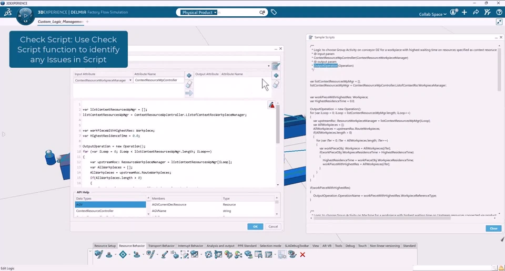
Task: Expand the toolbar collapse chevron at the toolbar's left edge
Action: (90, 252)
